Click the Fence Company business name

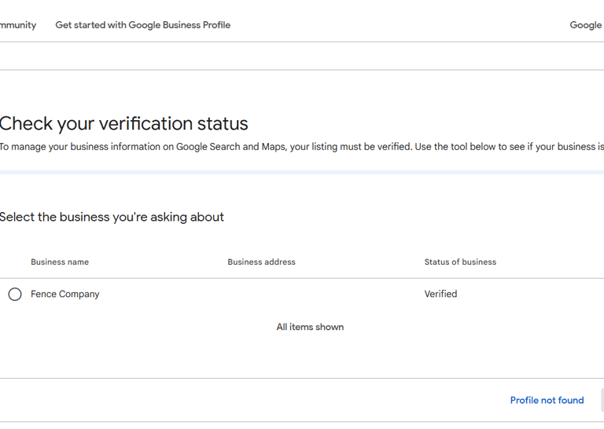65,295
